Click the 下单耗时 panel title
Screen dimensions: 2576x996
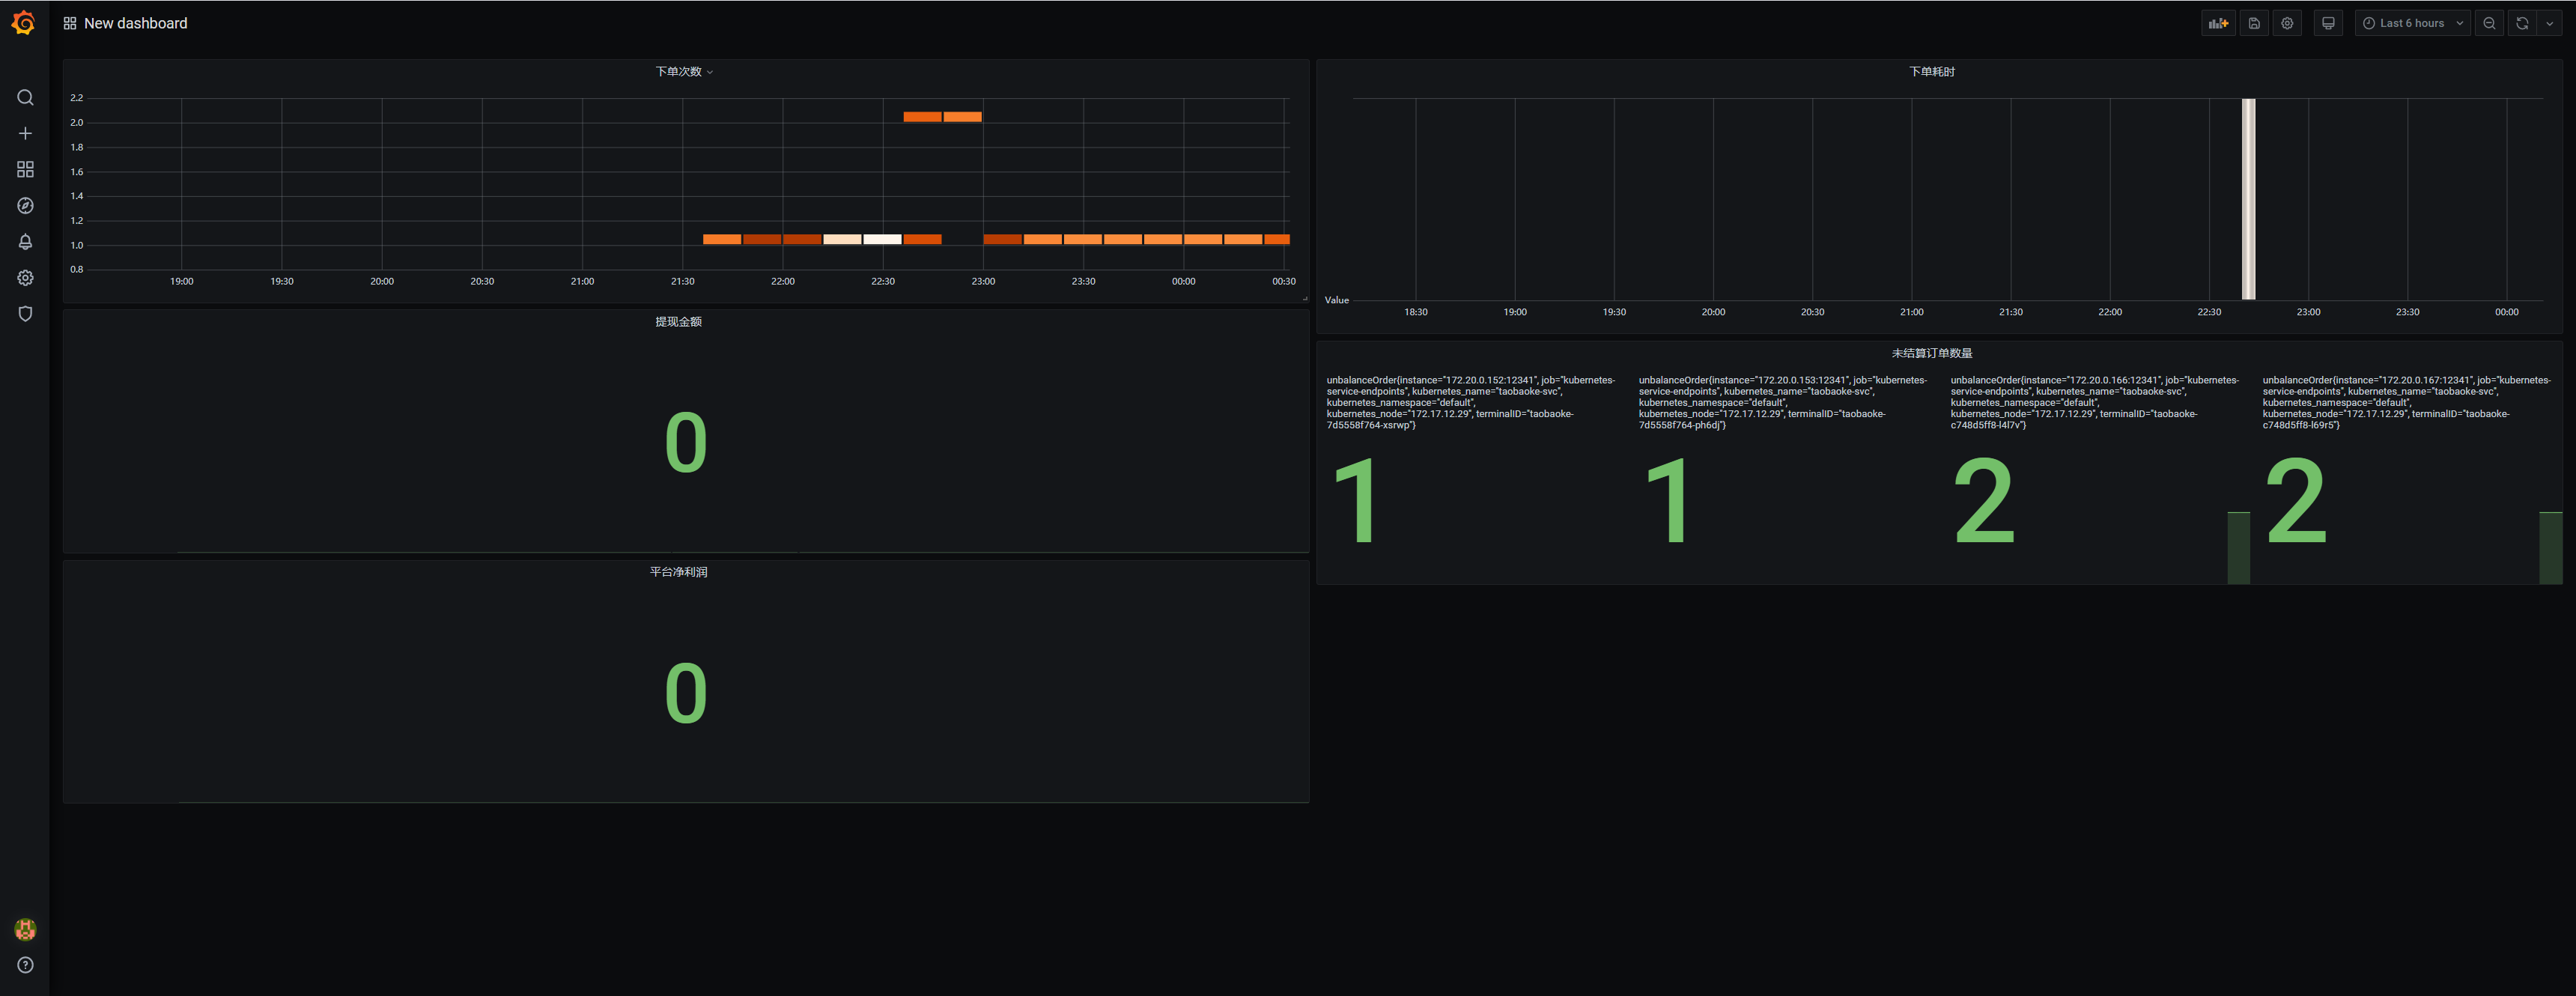tap(1931, 71)
